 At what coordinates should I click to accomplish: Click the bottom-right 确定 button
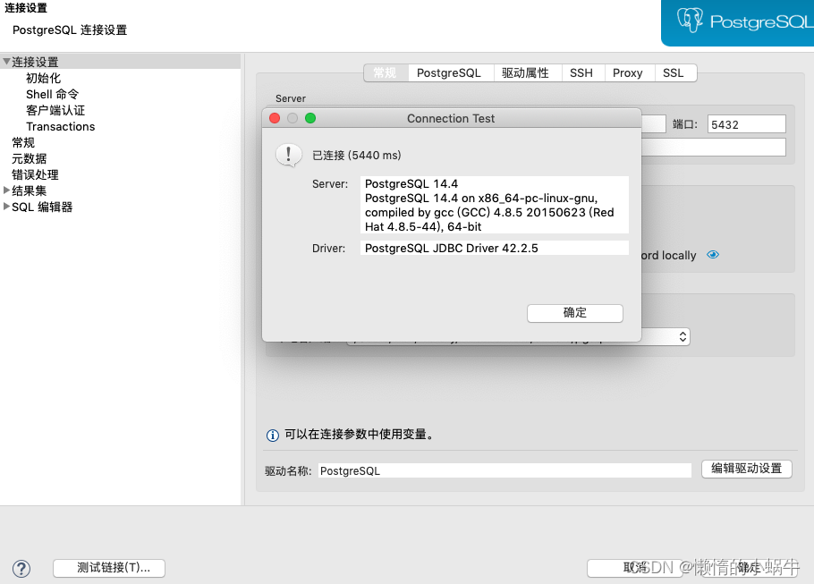(749, 568)
